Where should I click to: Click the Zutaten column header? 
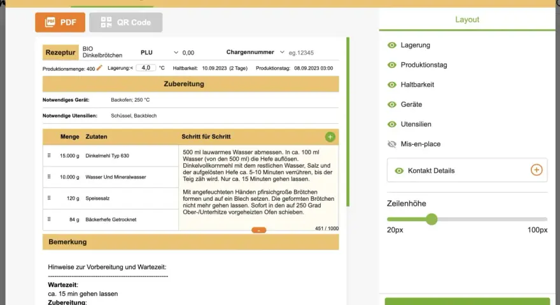click(x=96, y=137)
